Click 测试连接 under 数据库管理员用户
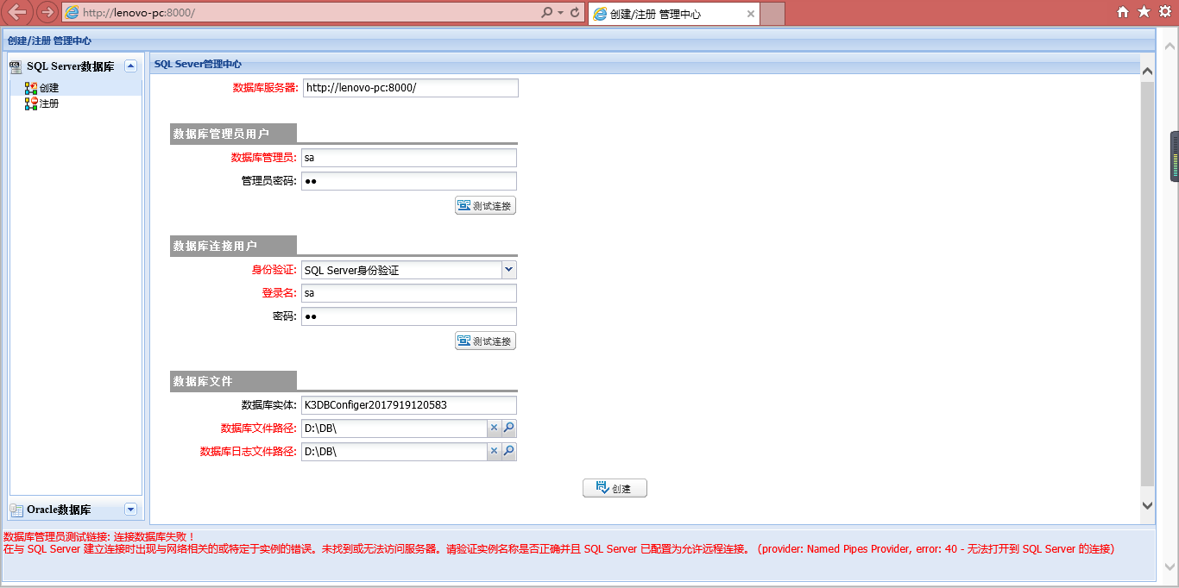 485,206
